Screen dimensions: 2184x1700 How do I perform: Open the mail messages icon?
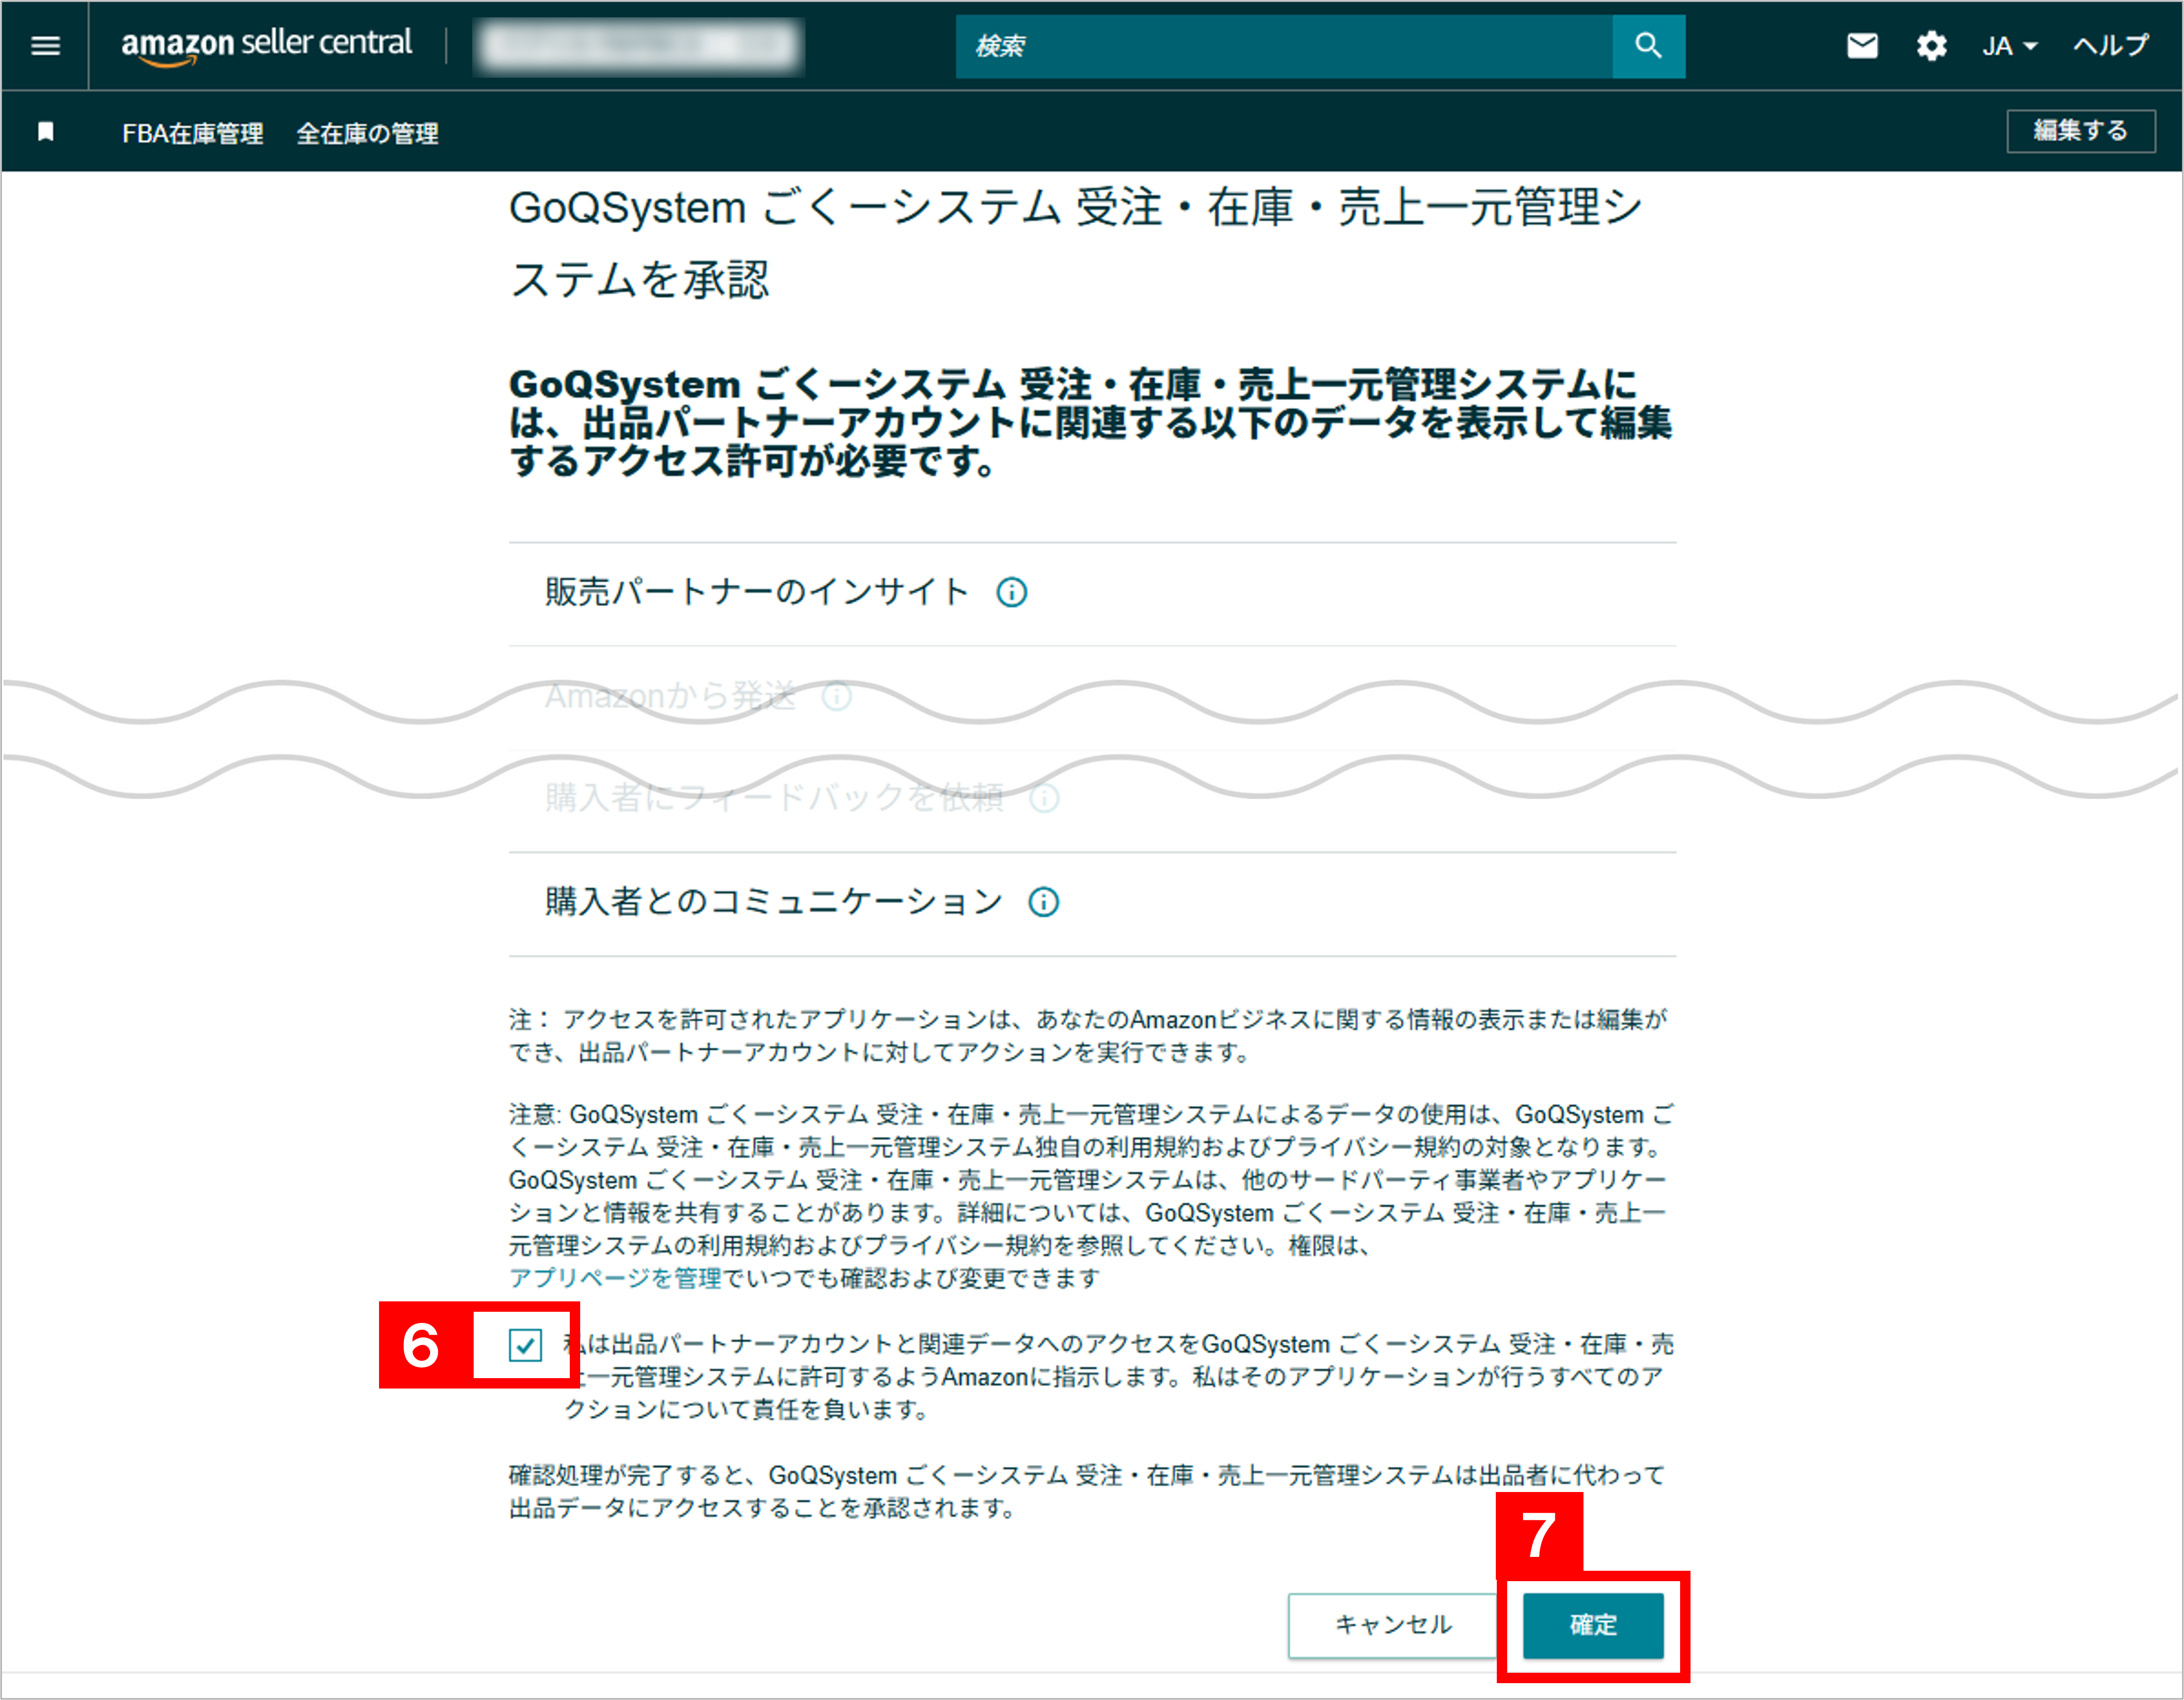pos(1862,46)
